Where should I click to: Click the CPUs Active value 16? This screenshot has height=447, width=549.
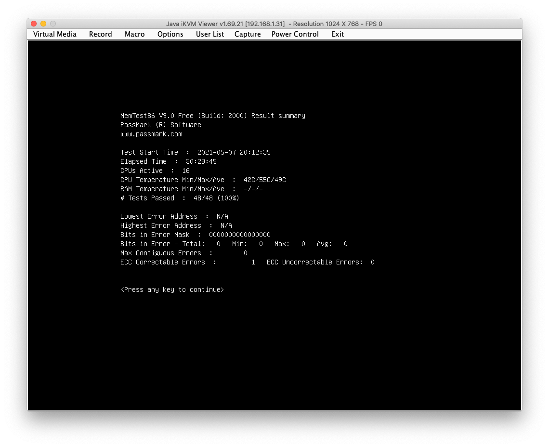click(x=186, y=171)
